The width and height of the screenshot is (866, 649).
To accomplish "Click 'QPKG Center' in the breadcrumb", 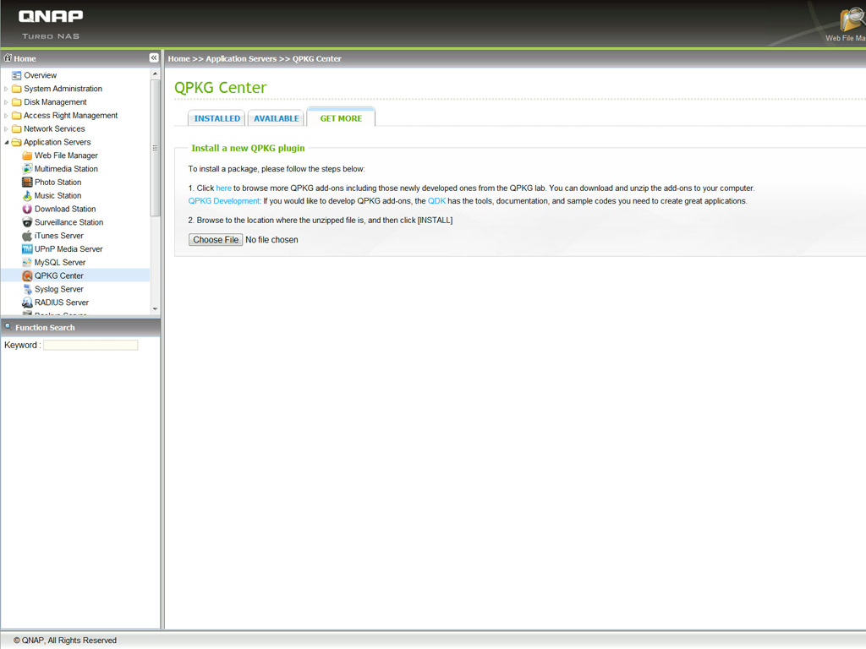I will [317, 58].
